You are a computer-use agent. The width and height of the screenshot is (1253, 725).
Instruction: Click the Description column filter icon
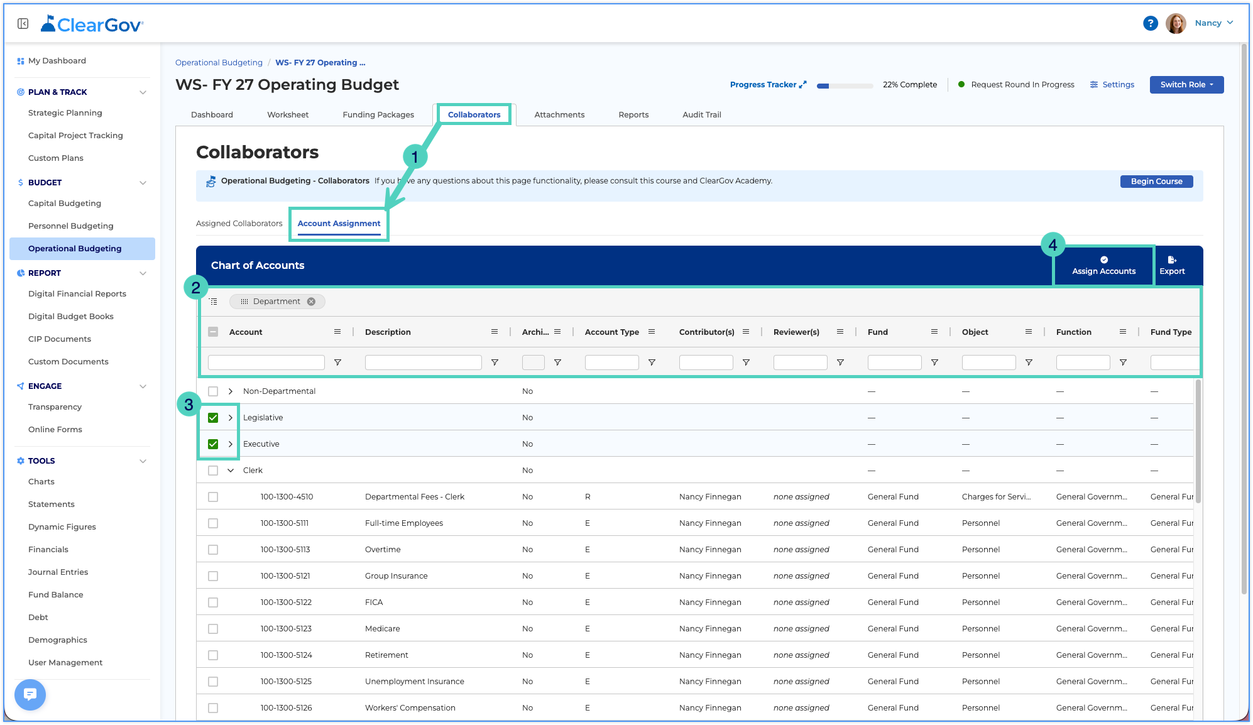(495, 362)
